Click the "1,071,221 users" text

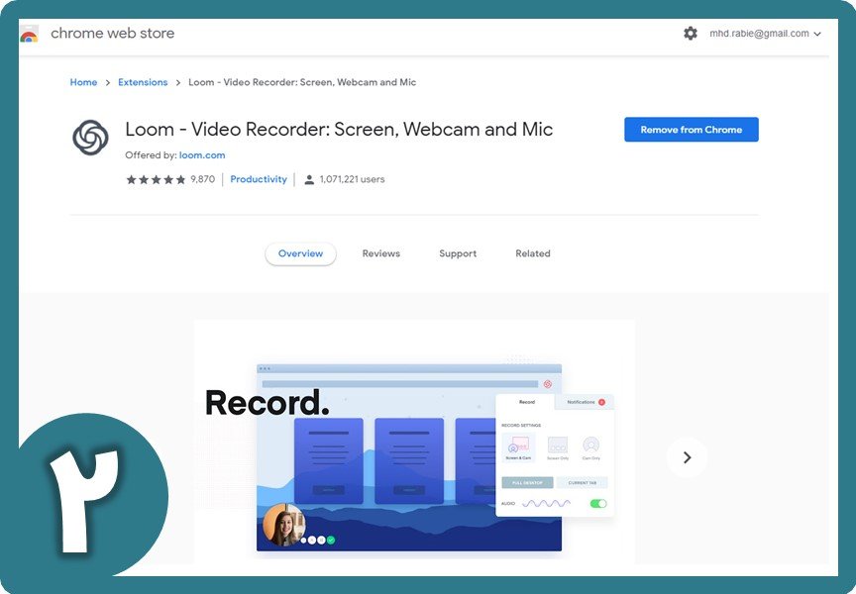[x=352, y=179]
